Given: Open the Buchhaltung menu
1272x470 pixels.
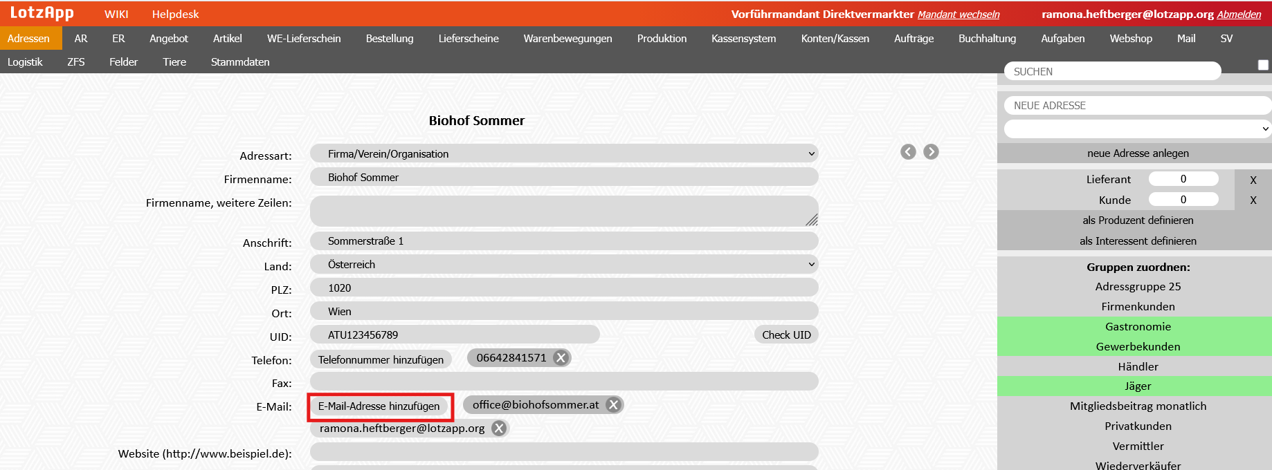Looking at the screenshot, I should click(x=987, y=39).
